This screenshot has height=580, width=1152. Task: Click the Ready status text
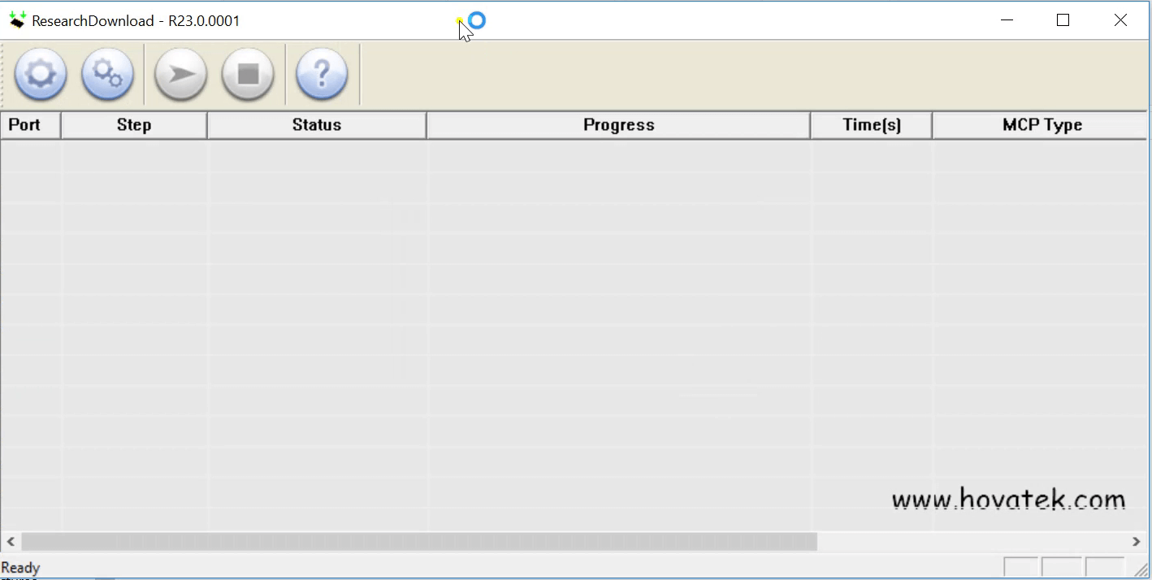[x=20, y=567]
